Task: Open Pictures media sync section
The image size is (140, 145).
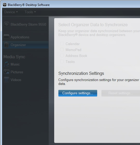Action: point(17,72)
